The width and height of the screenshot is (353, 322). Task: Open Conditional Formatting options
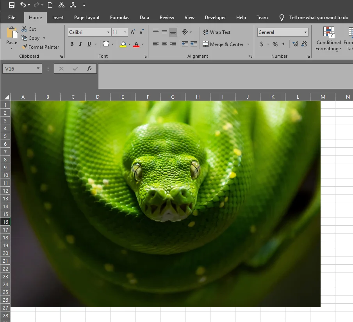click(x=328, y=39)
